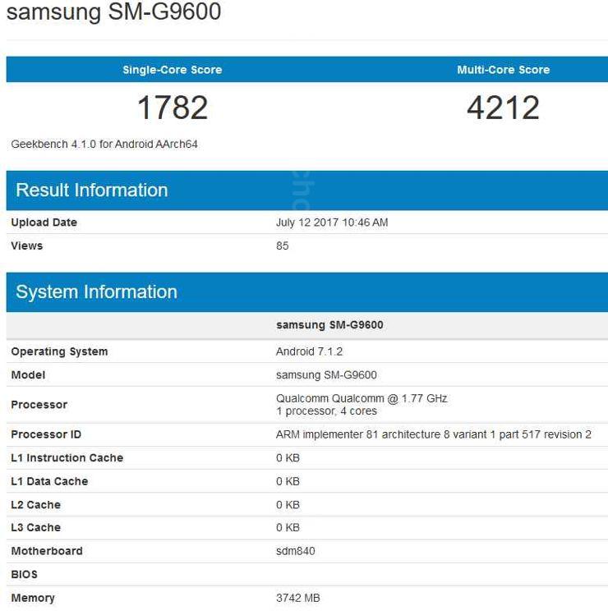The height and width of the screenshot is (615, 608).
Task: Click the L1 Data Cache label
Action: pyautogui.click(x=49, y=481)
